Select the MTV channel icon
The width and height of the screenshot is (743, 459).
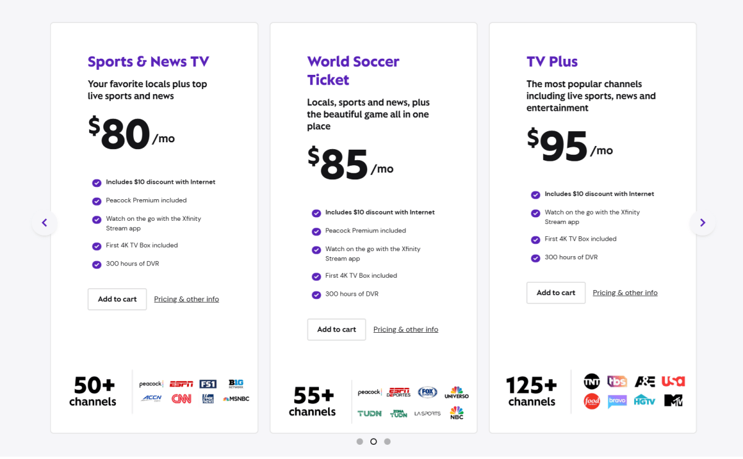pyautogui.click(x=673, y=401)
